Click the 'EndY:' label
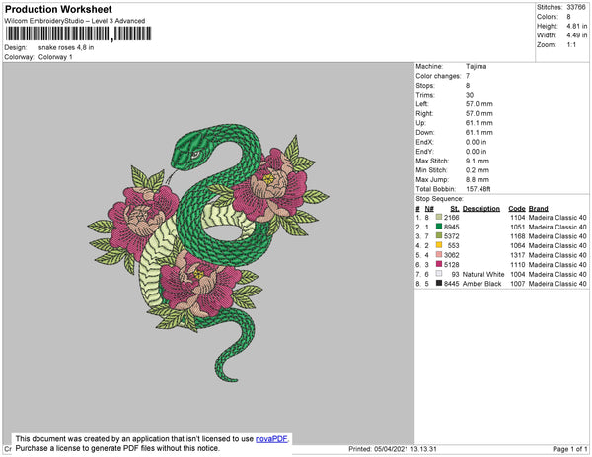 (x=424, y=151)
